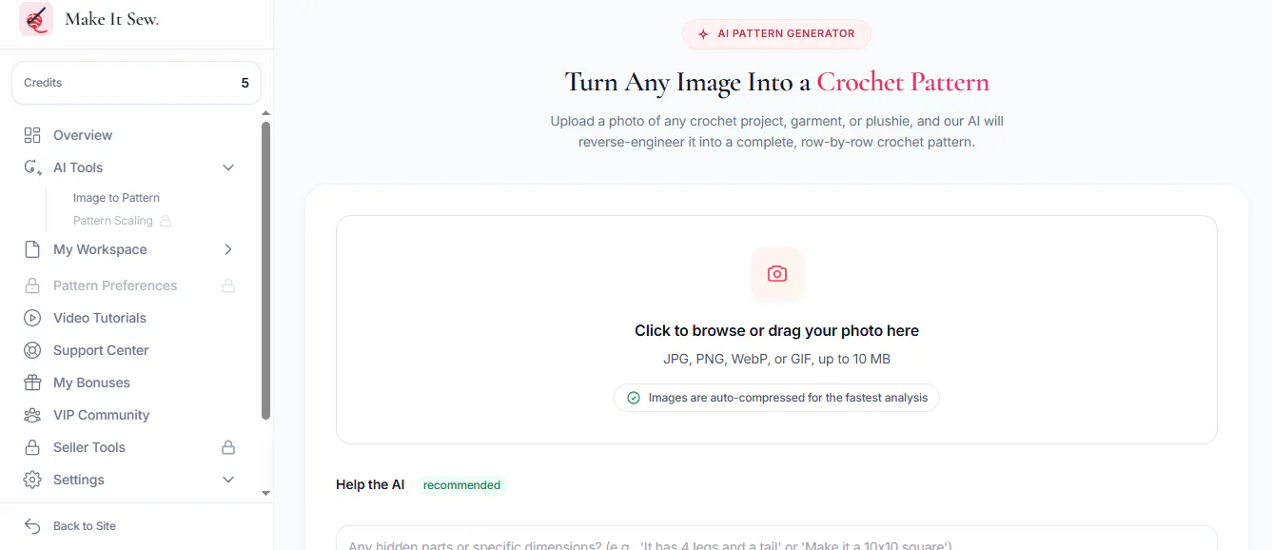The width and height of the screenshot is (1272, 550).
Task: Click the Make It Sew yarn logo
Action: coord(36,19)
